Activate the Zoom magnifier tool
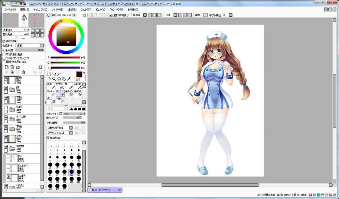 click(54, 79)
